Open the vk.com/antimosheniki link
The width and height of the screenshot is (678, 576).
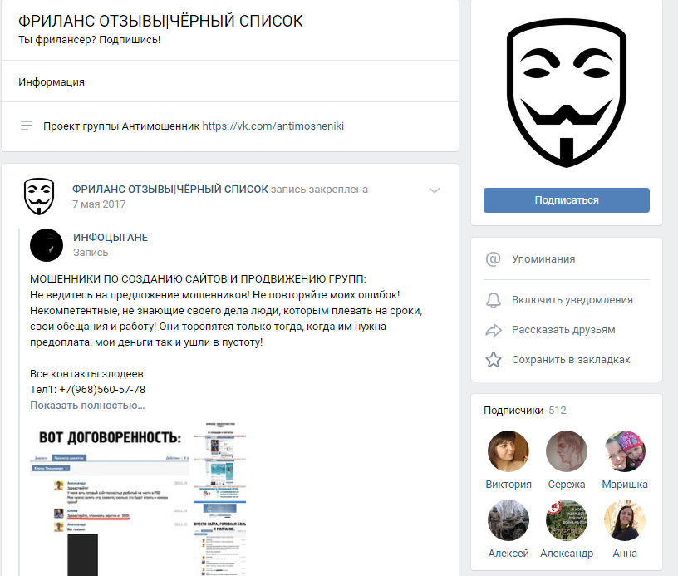(273, 126)
